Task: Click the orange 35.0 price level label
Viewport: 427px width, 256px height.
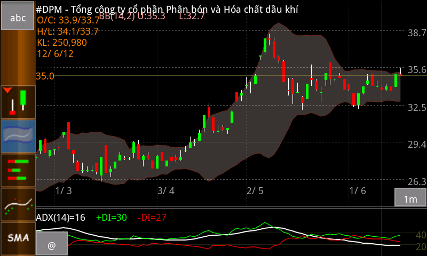Action: click(45, 76)
